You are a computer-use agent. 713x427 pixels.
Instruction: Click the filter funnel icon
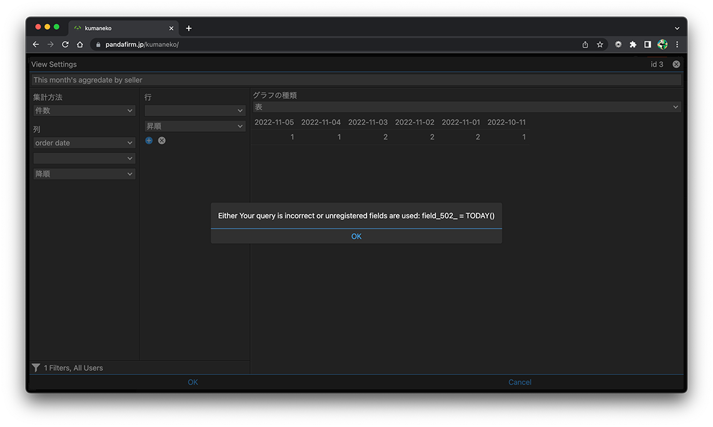[36, 368]
